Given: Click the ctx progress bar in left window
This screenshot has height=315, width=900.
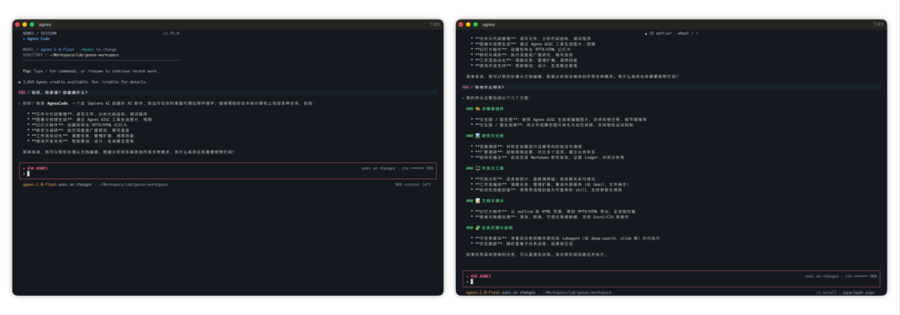Looking at the screenshot, I should [417, 168].
